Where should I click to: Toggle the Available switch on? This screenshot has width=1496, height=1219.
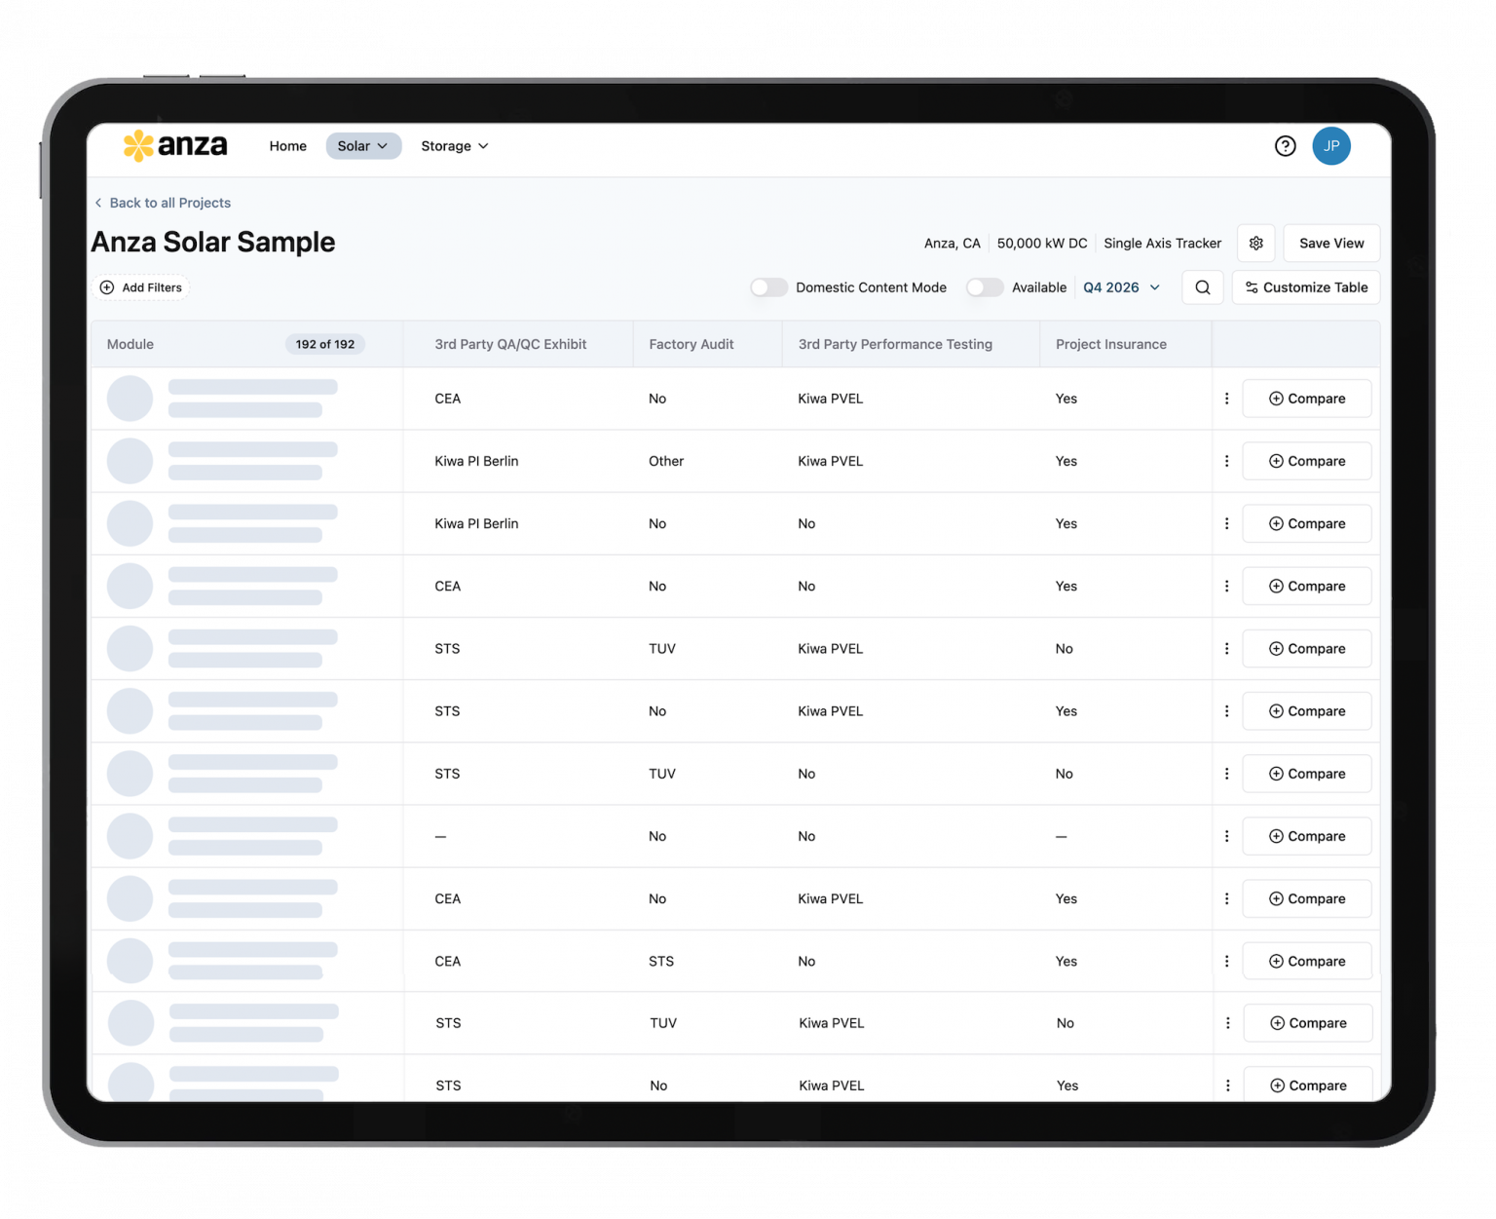(985, 287)
